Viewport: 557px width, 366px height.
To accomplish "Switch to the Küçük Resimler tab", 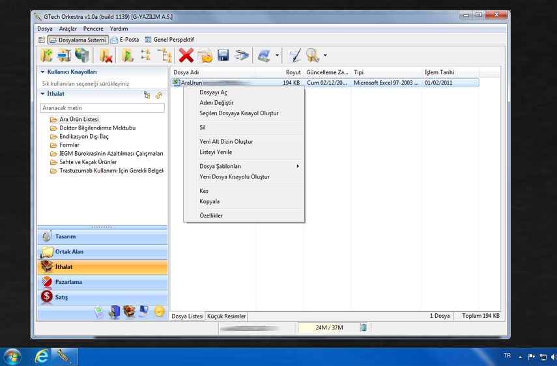I will tap(227, 317).
